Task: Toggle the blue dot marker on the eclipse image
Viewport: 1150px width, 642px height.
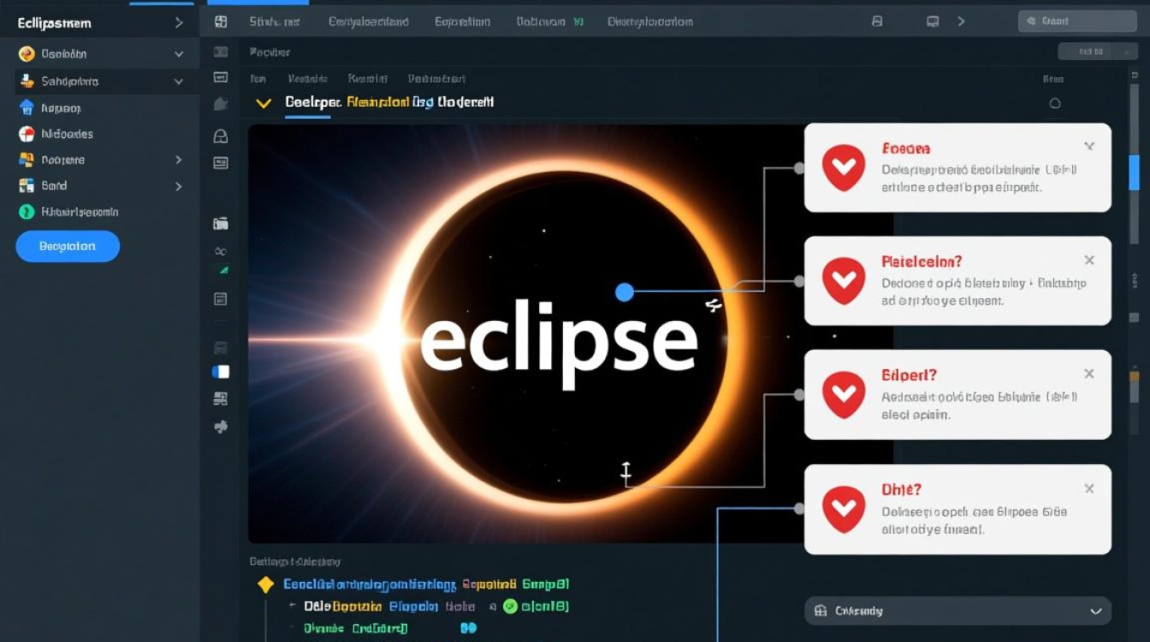Action: (x=625, y=292)
